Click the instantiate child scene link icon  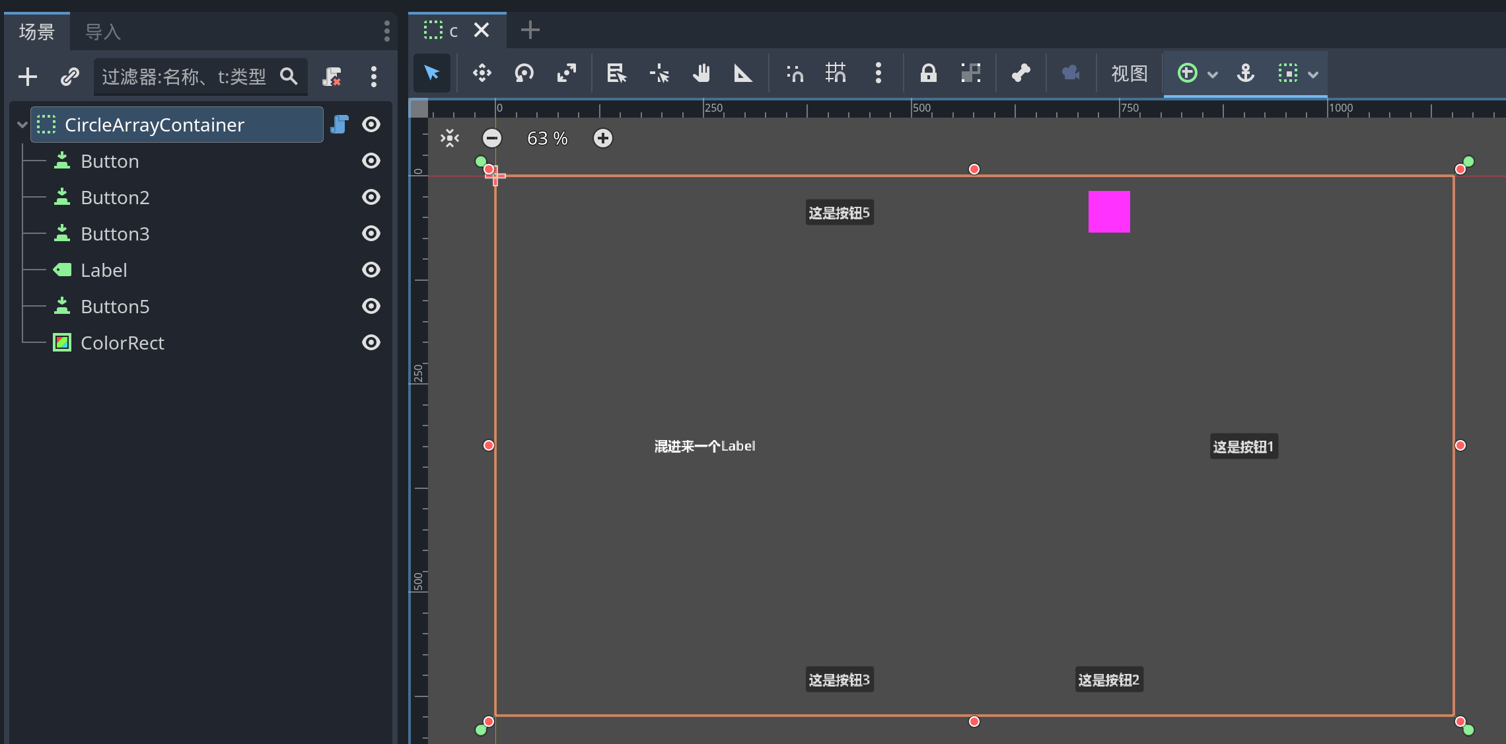click(70, 77)
